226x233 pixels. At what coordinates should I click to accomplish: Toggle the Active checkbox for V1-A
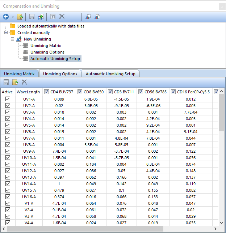click(8, 203)
